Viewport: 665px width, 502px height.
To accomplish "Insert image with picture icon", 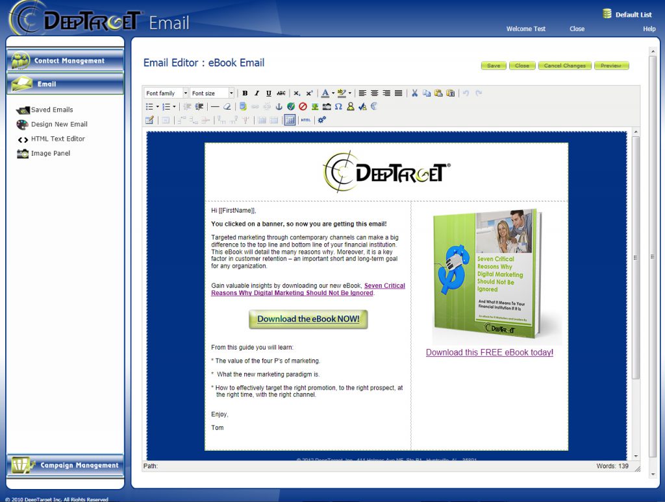I will click(x=315, y=107).
